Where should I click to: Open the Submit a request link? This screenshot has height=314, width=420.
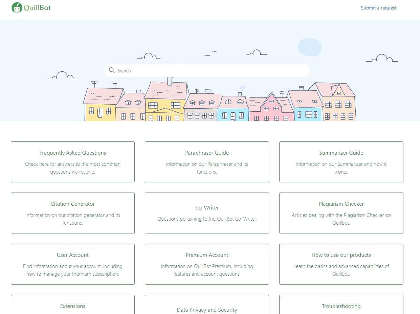click(x=378, y=8)
